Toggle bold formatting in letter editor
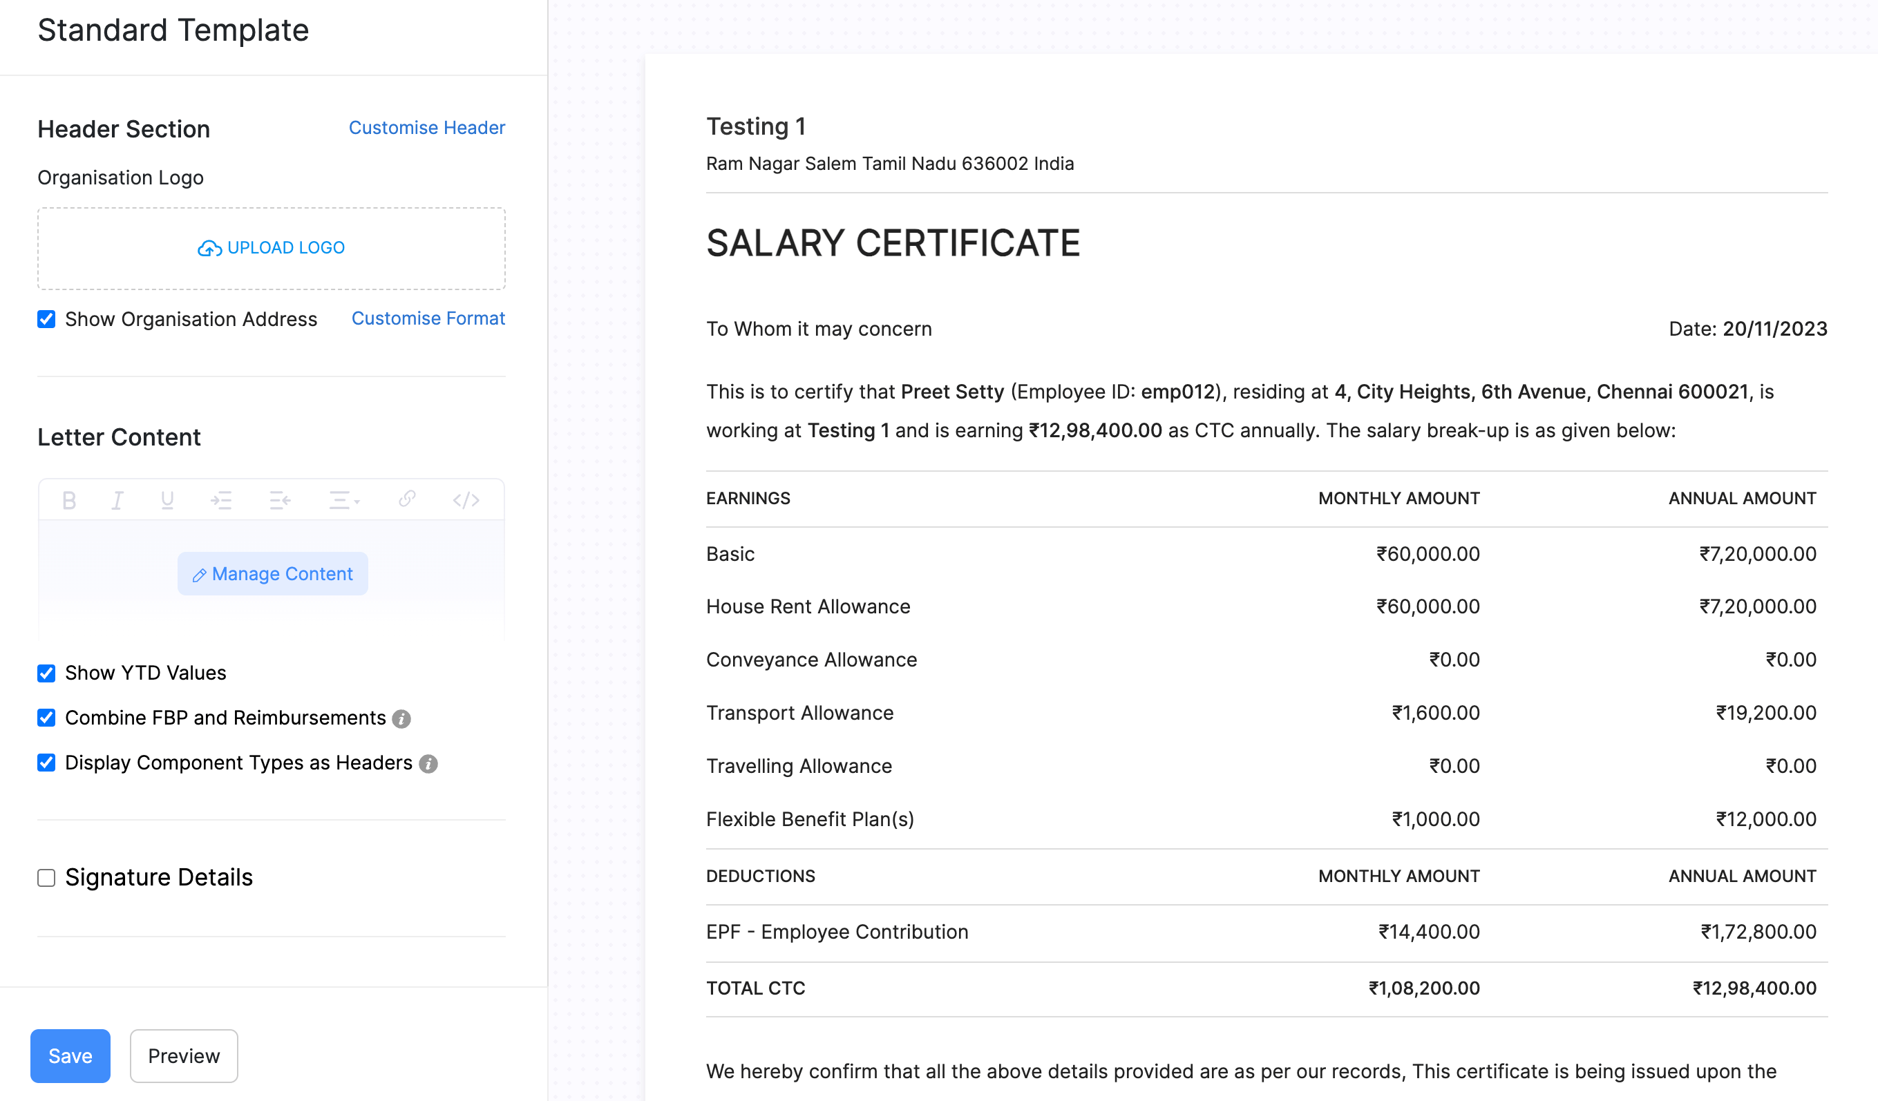 click(x=69, y=500)
